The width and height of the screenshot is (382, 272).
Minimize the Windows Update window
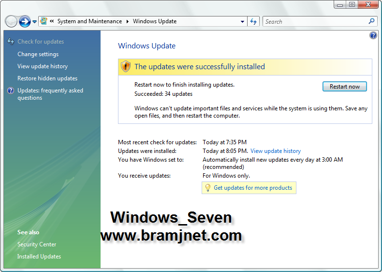tap(340, 5)
